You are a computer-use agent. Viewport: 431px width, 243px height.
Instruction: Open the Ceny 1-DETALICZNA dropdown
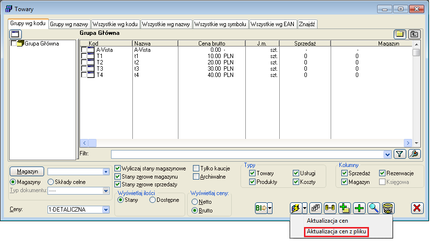(x=106, y=210)
